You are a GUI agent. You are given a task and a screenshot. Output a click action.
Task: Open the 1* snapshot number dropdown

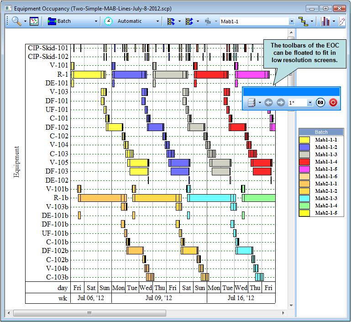310,103
